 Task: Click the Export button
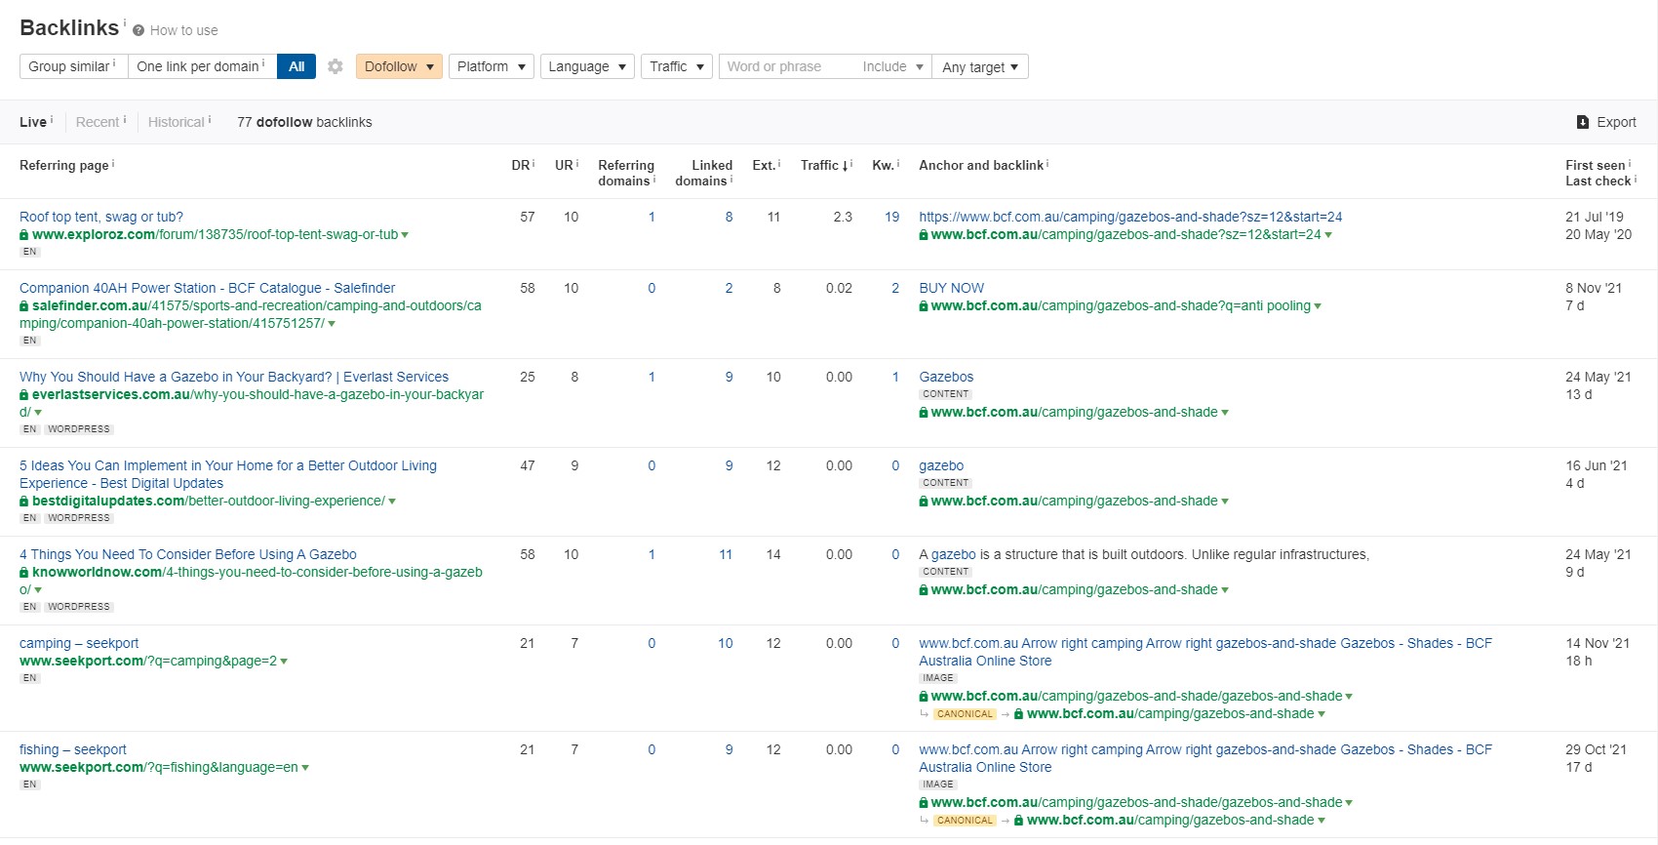coord(1606,122)
